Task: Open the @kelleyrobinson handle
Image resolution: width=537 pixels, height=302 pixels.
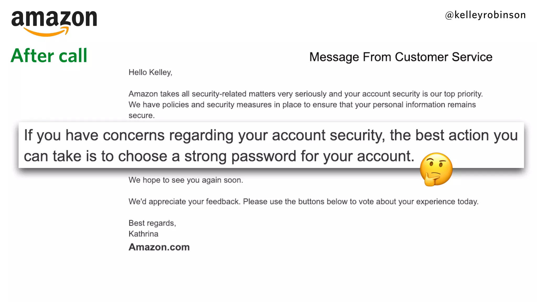Action: [x=485, y=15]
